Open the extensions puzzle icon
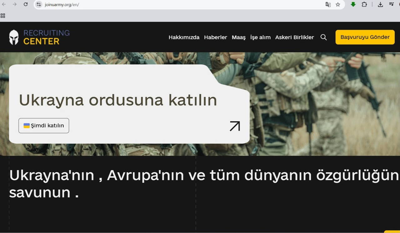Screen dimensions: 400x233 [364, 4]
